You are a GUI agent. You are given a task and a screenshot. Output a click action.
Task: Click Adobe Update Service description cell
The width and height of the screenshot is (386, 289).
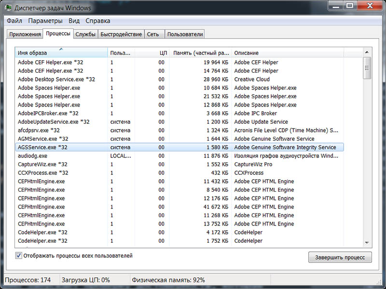pyautogui.click(x=261, y=122)
